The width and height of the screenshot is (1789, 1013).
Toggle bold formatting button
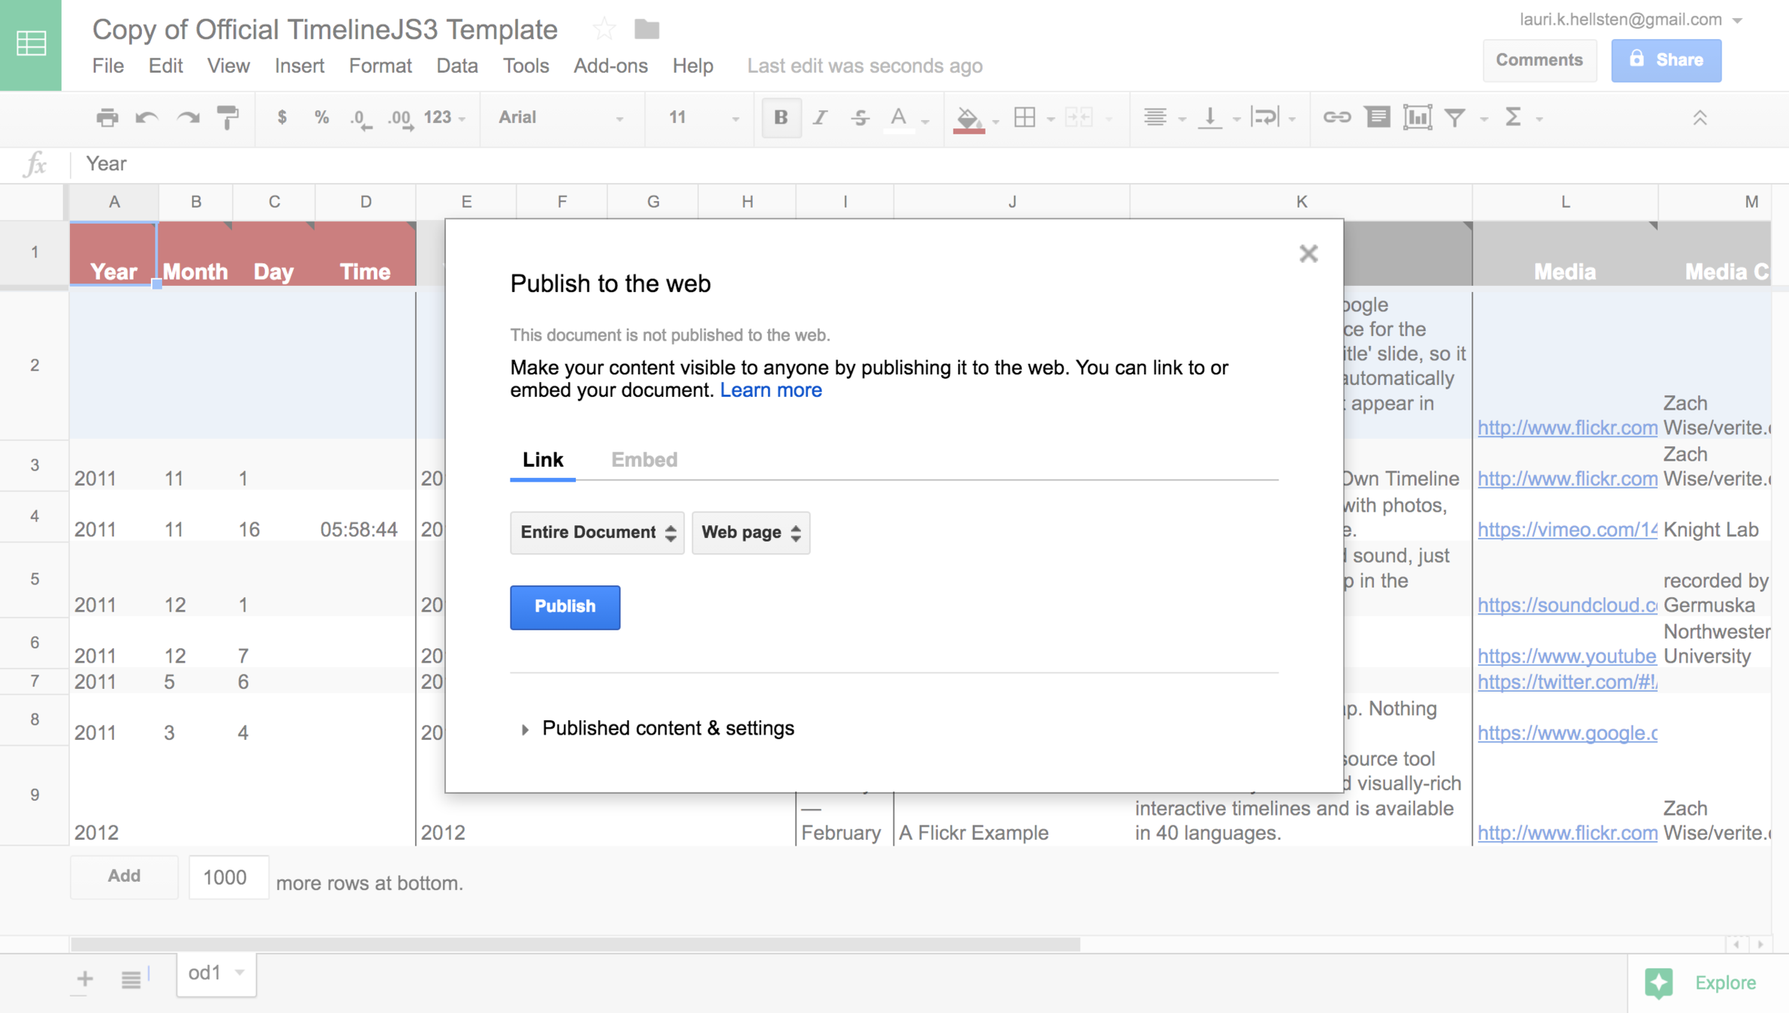781,118
